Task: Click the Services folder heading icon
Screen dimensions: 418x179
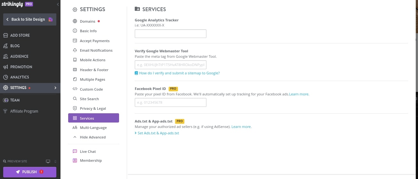Action: click(137, 9)
